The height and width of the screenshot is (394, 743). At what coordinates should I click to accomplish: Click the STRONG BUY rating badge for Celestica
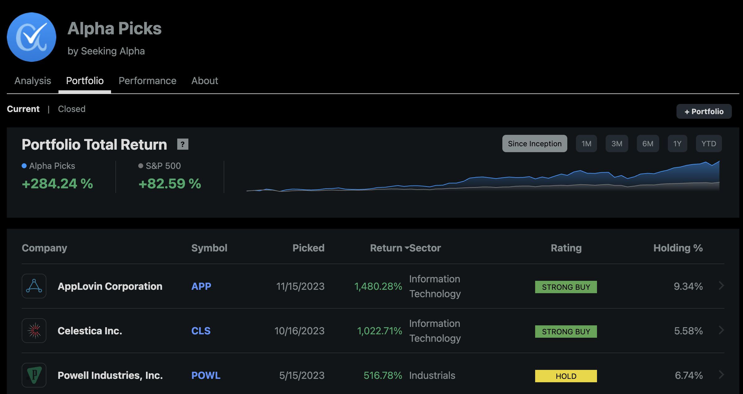[566, 332]
